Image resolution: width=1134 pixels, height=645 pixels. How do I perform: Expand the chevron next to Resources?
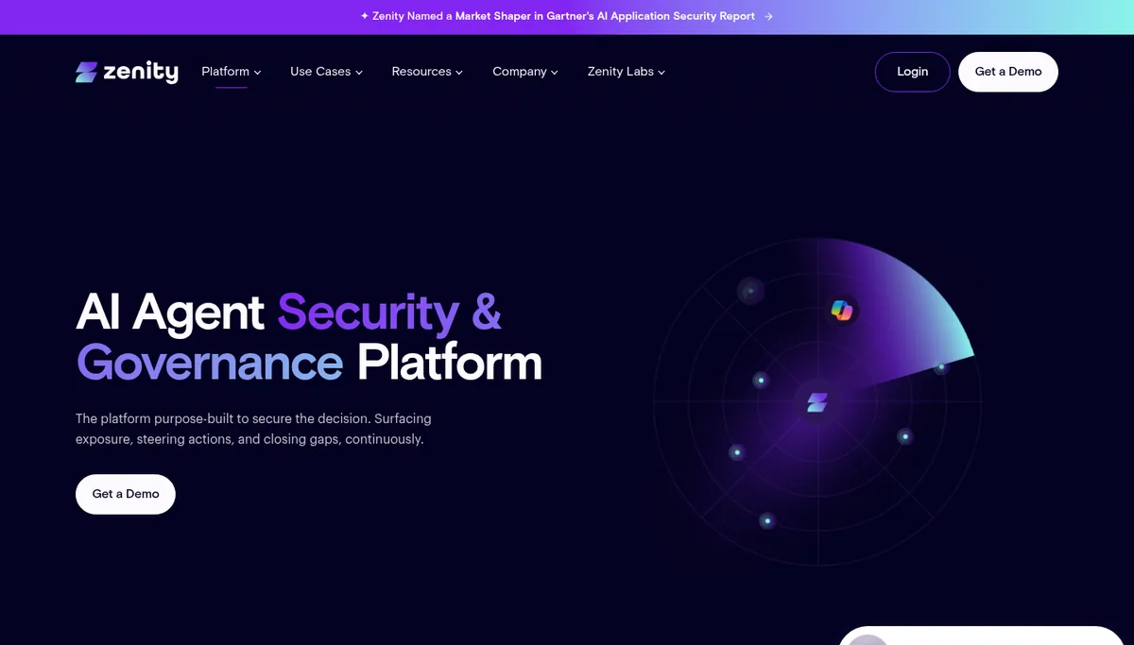point(459,73)
